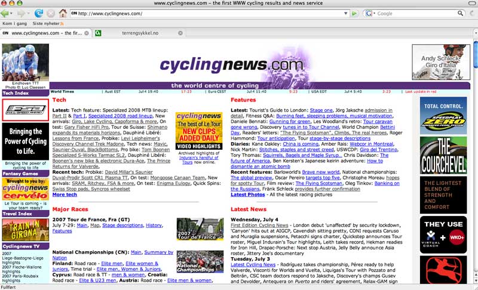The width and height of the screenshot is (478, 290).
Task: Open the Tech Index sidebar heading
Action: click(x=25, y=93)
